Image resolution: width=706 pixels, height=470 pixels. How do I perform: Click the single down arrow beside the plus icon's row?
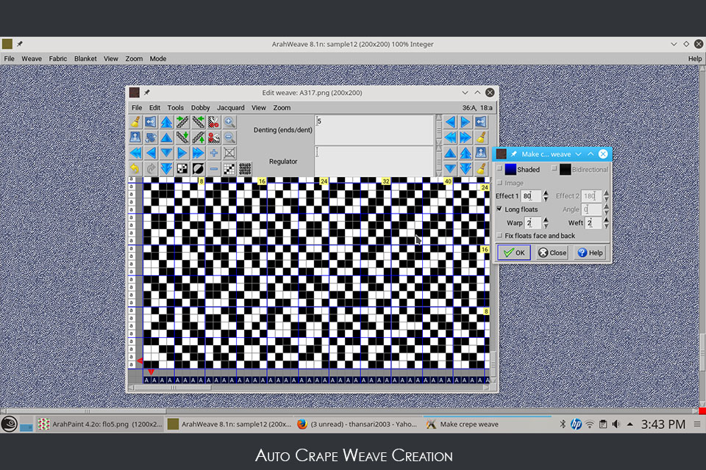tap(167, 153)
